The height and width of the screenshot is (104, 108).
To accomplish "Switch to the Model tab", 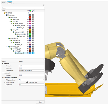I will 4,3.
